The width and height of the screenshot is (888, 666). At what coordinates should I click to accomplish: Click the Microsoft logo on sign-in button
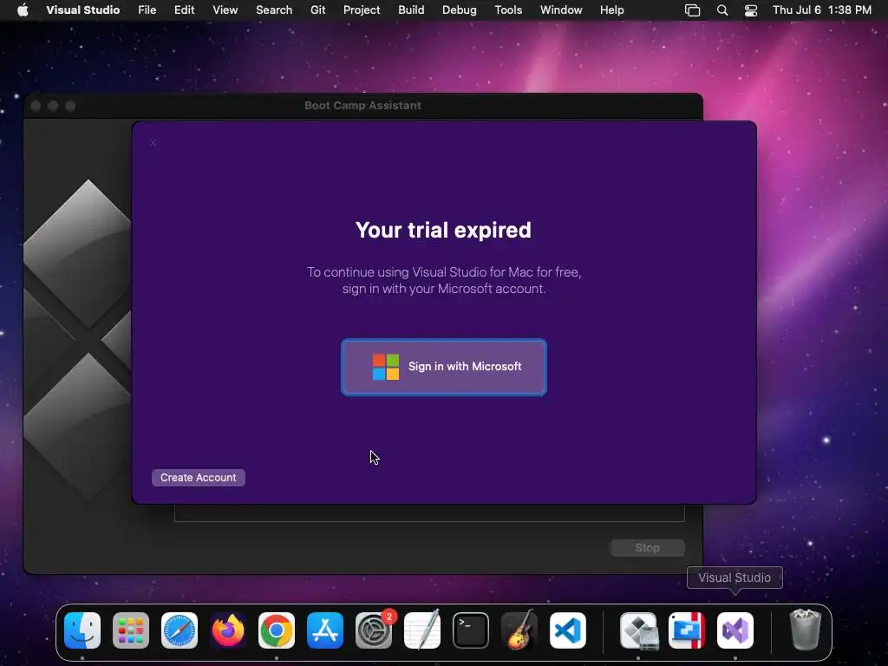[386, 367]
